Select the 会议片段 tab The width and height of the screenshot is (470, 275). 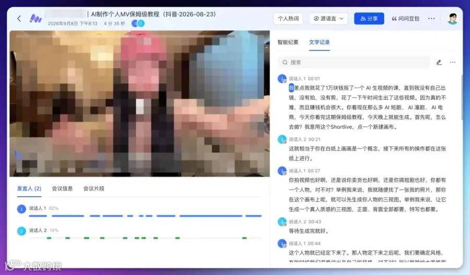pyautogui.click(x=94, y=189)
